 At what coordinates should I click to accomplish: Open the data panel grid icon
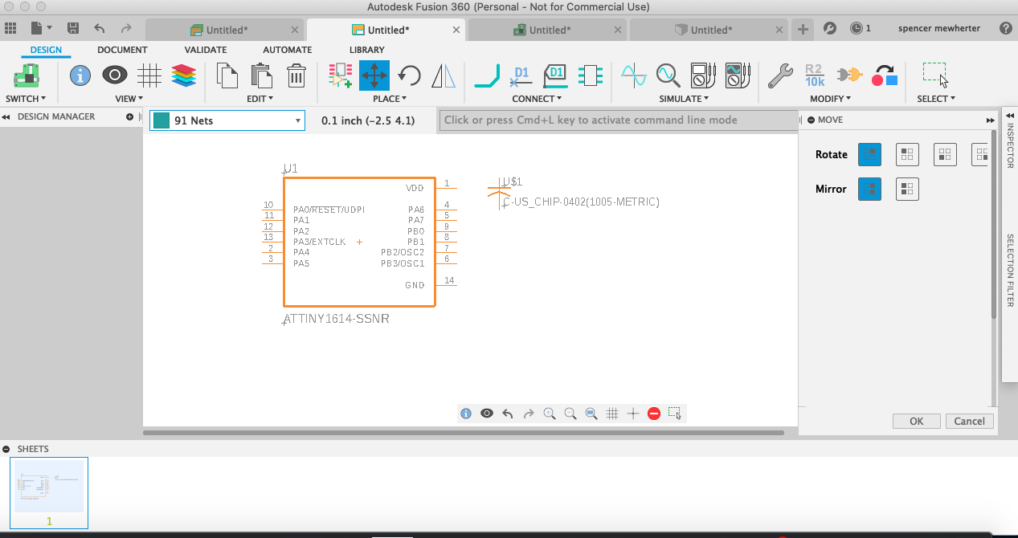point(10,28)
